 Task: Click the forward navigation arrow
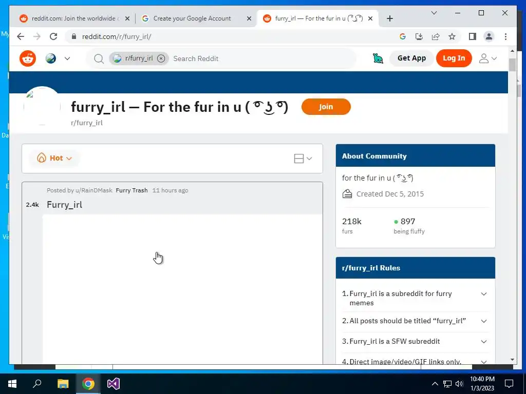tap(37, 36)
